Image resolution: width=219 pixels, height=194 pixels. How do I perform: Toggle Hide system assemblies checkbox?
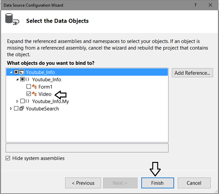click(x=8, y=158)
